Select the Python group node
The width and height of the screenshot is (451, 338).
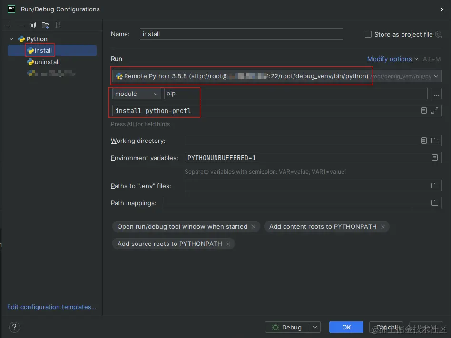[33, 39]
